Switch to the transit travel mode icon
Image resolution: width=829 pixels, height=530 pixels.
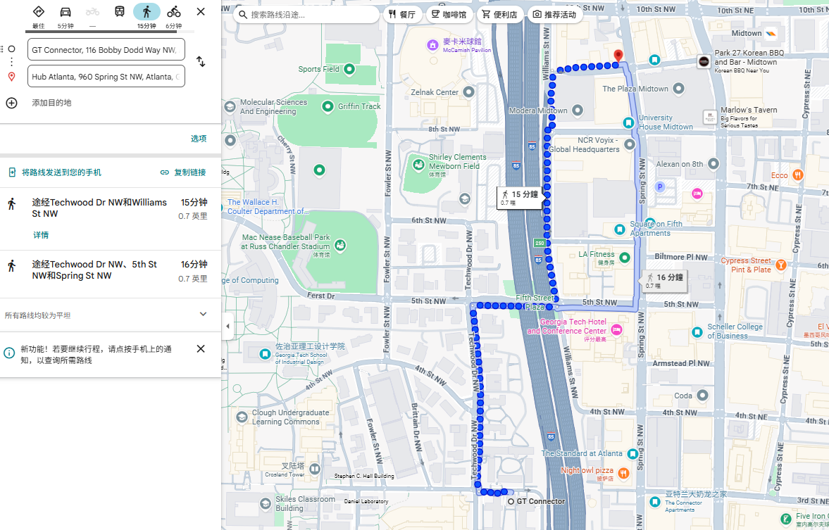click(x=120, y=12)
